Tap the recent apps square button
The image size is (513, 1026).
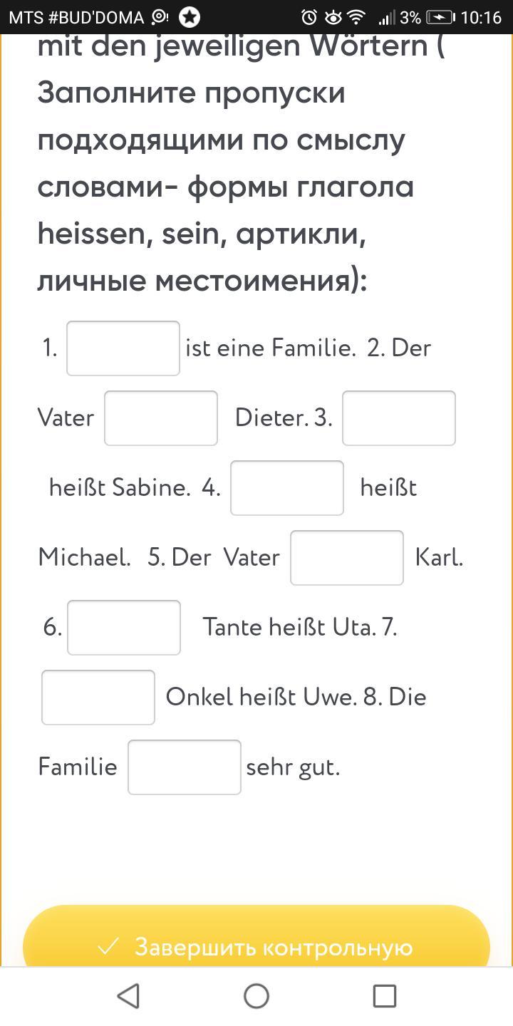385,996
